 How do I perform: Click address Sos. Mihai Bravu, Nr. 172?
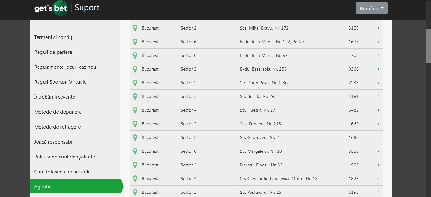click(264, 28)
